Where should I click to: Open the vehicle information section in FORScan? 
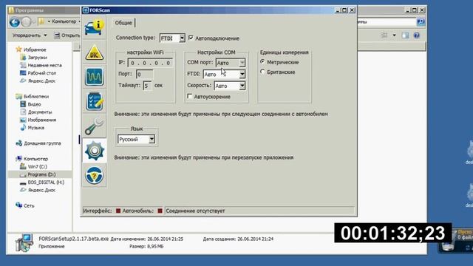[95, 27]
